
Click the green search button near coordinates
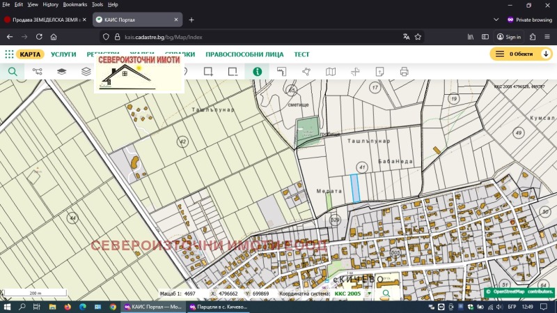(x=385, y=294)
